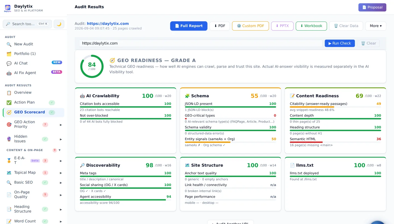Expand E-E-A-T submenu arrow
This screenshot has width=394, height=224.
(x=61, y=161)
